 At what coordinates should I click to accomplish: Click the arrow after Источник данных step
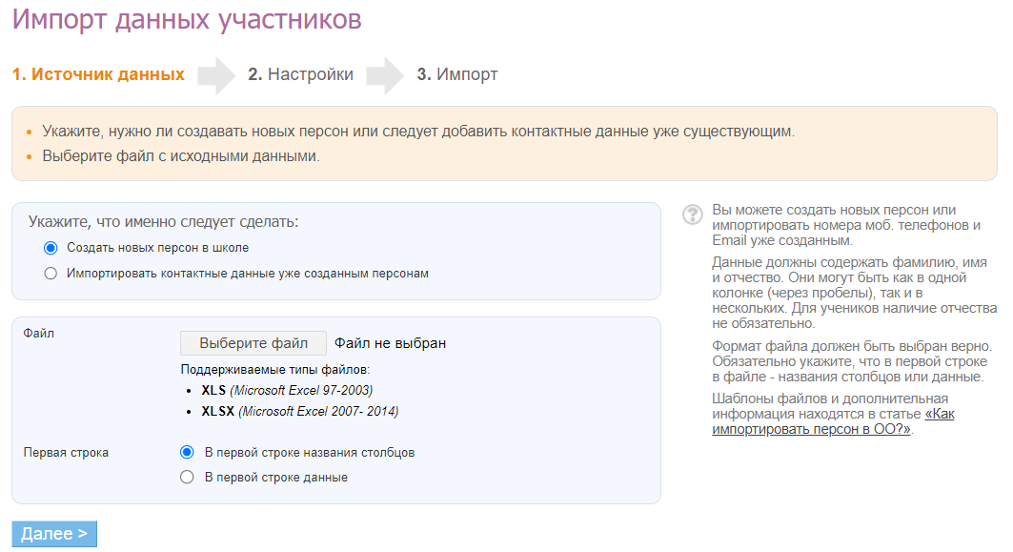click(x=216, y=75)
